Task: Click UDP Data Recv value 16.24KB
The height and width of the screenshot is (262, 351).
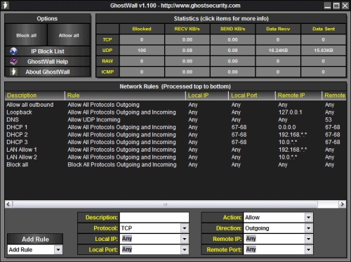Action: (x=278, y=51)
